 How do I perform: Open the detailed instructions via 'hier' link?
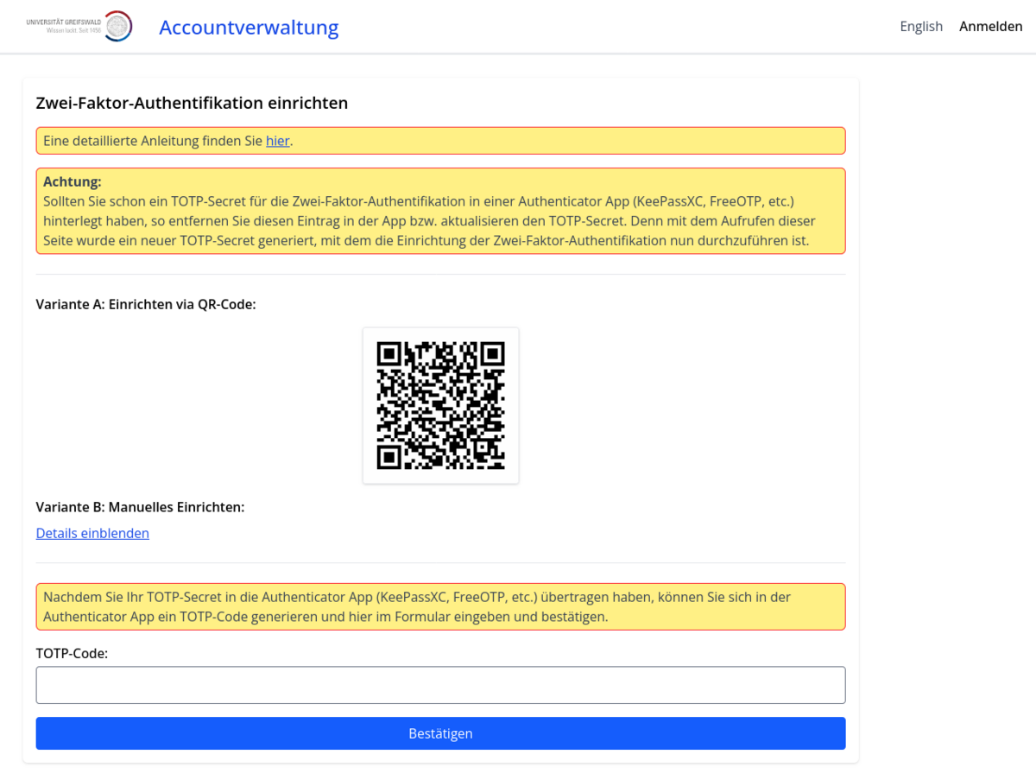[x=277, y=141]
